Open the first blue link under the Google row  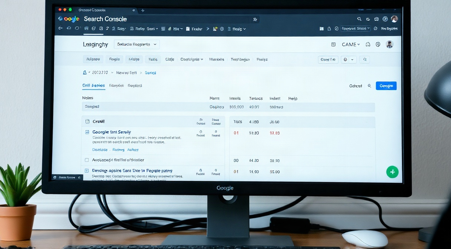click(100, 150)
